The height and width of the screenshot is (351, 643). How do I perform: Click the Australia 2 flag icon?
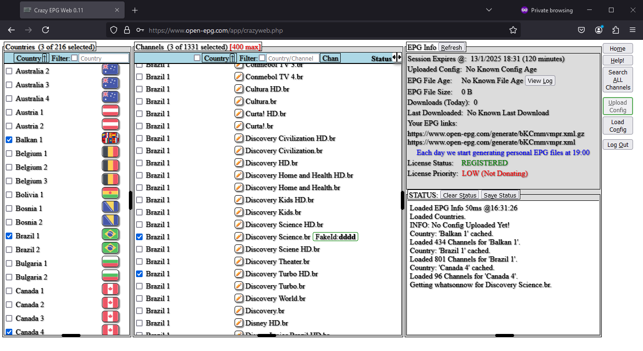[x=110, y=70]
